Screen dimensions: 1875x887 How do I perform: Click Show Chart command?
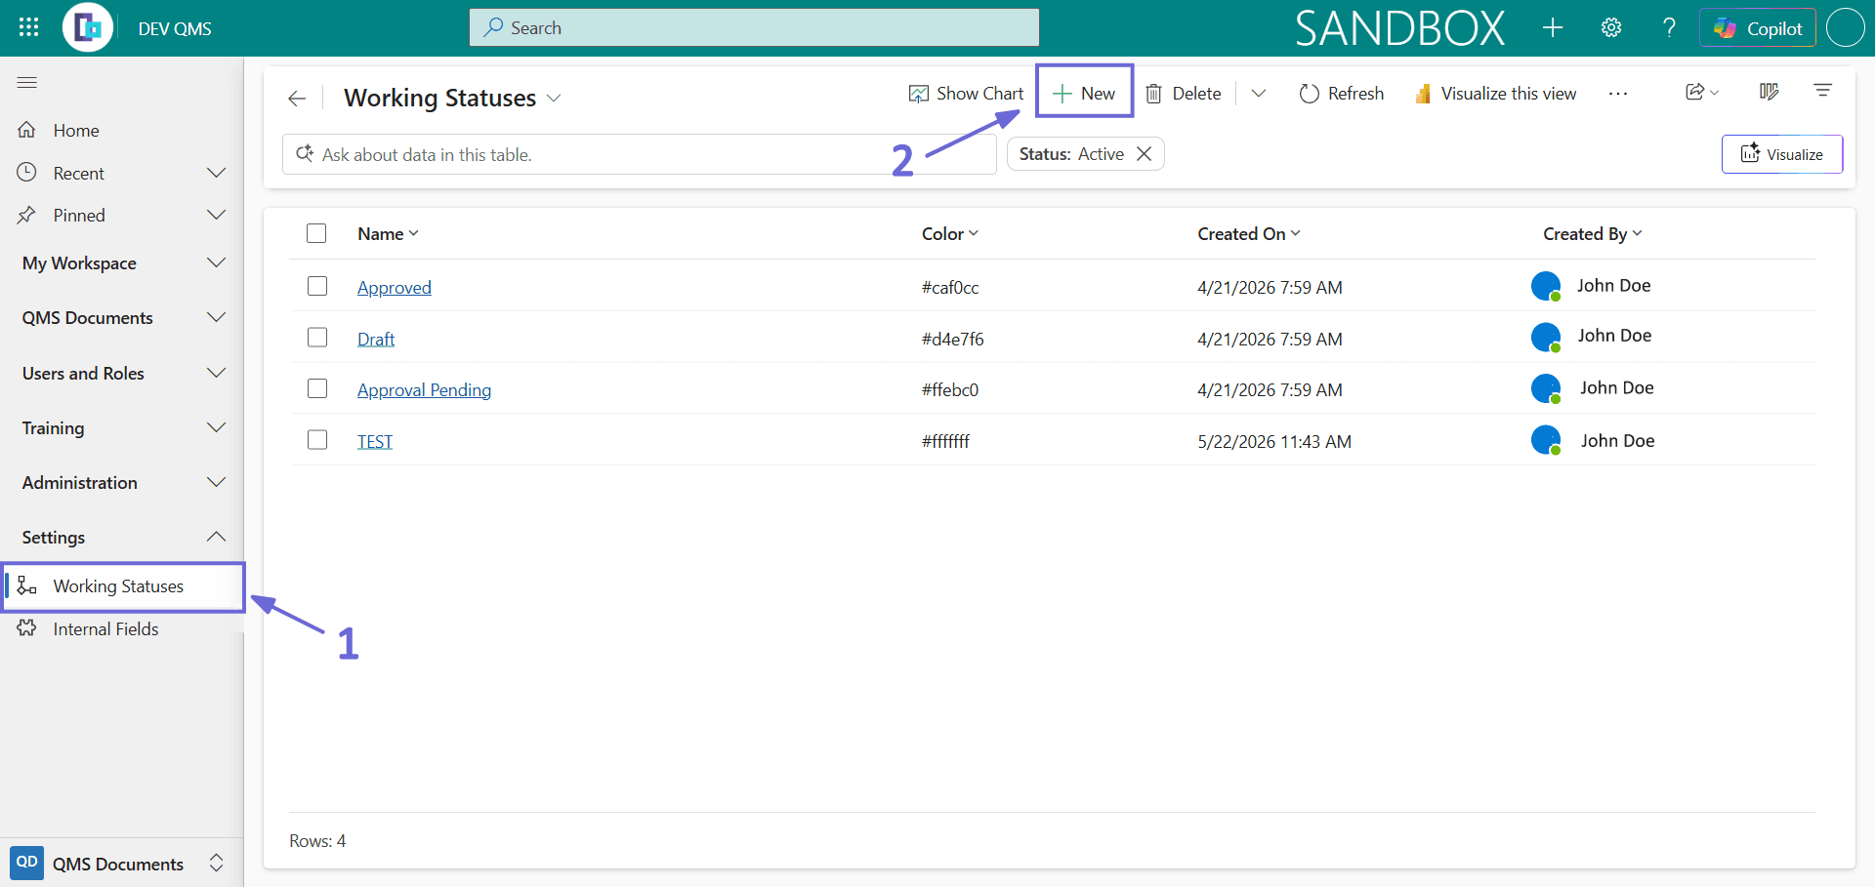pos(966,94)
